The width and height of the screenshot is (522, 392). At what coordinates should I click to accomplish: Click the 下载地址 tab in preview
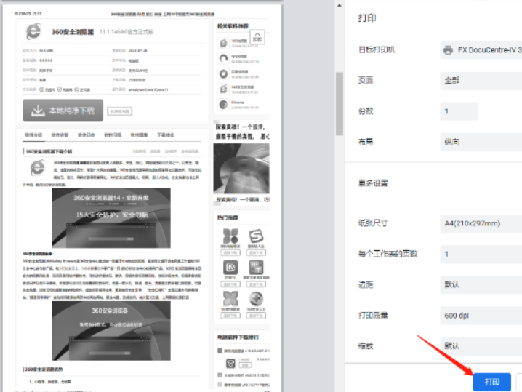pyautogui.click(x=166, y=135)
